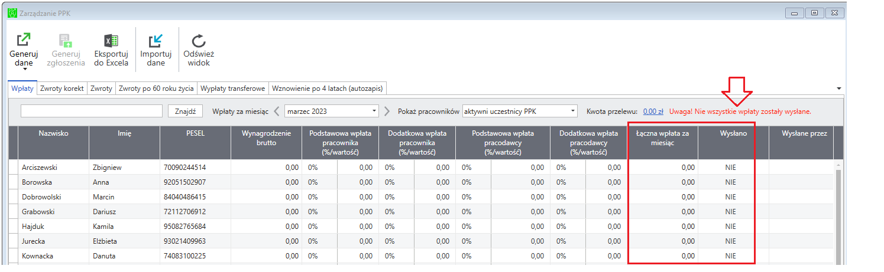This screenshot has height=272, width=884.
Task: Click the Wynagrodzenie brutto column header
Action: [x=266, y=142]
